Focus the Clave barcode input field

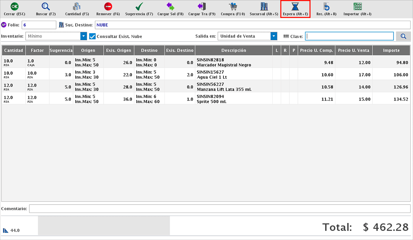tap(349, 36)
